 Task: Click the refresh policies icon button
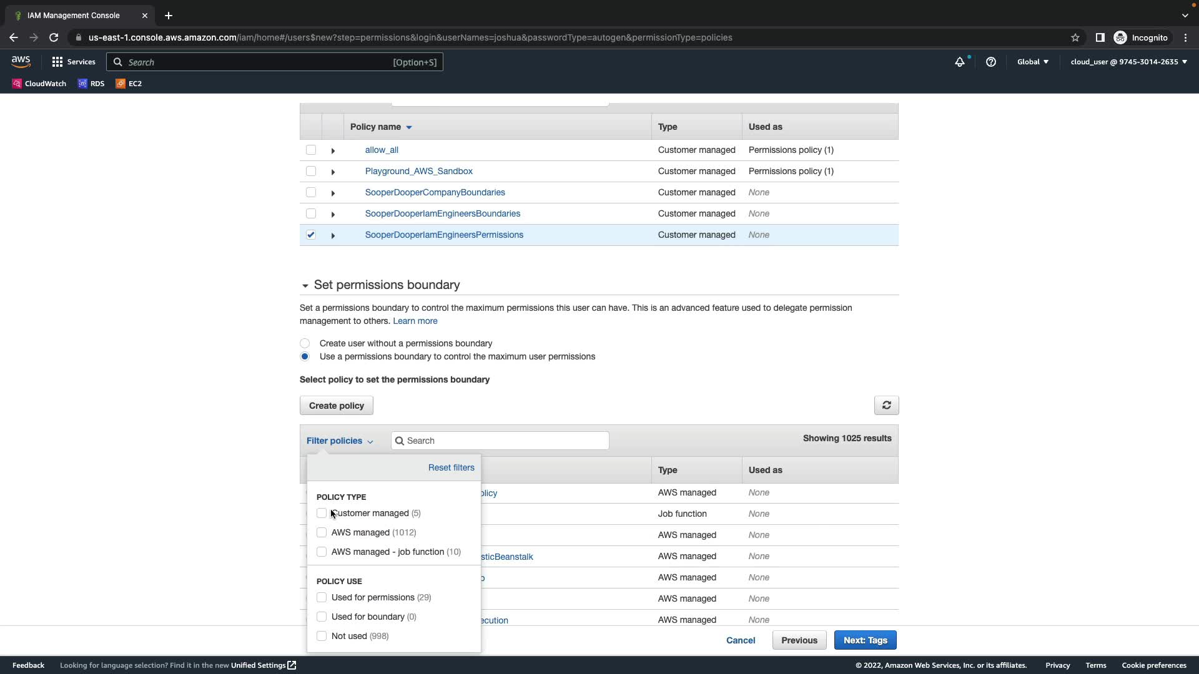[x=886, y=406]
